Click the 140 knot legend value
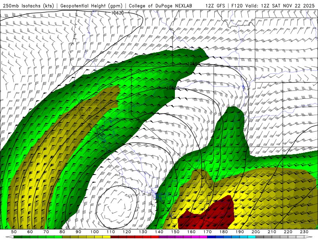This screenshot has width=318, height=239. 159,232
